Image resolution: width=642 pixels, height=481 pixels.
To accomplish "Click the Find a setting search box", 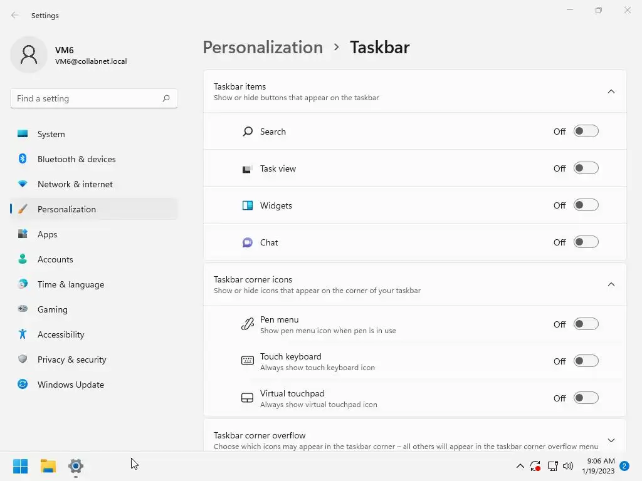I will 88,98.
